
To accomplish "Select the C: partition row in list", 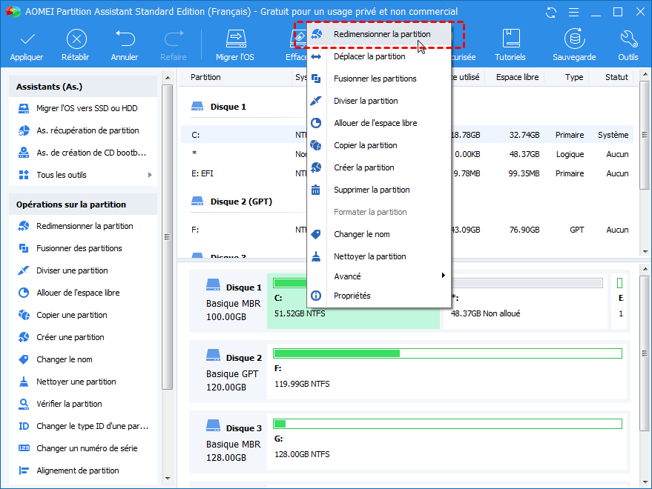I will pos(407,135).
